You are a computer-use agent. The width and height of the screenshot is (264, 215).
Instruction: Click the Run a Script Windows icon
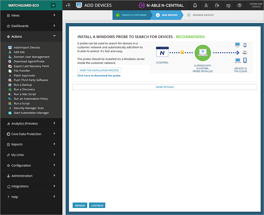[x=10, y=103]
